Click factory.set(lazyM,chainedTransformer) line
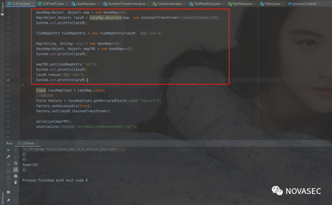332x205 pixels. 73,111
